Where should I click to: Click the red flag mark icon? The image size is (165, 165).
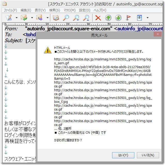click(x=128, y=18)
